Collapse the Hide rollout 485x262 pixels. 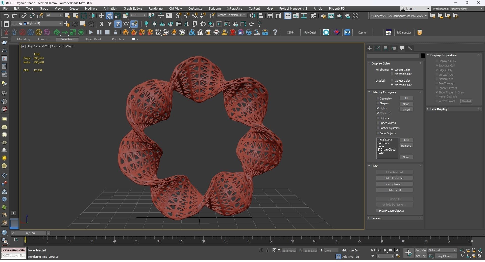pos(375,166)
